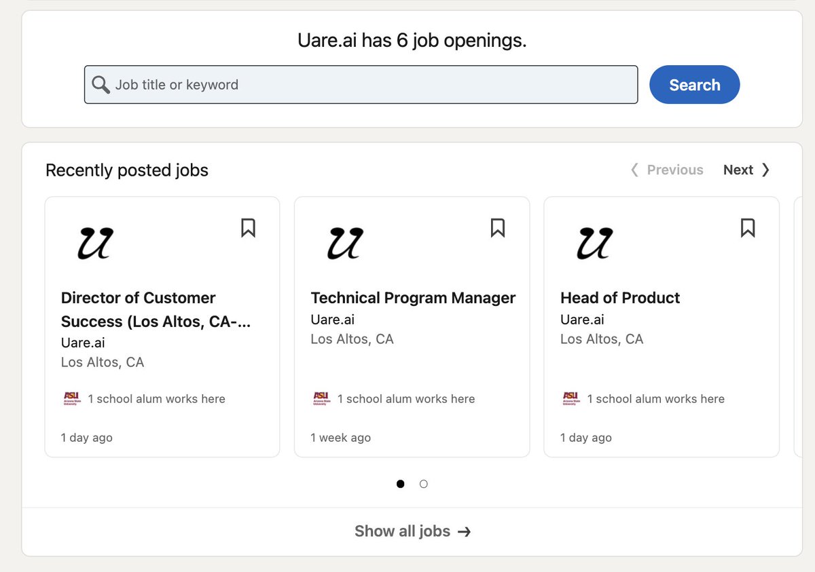Open Uare.ai logo on Head of Product card
This screenshot has width=815, height=572.
(x=594, y=244)
